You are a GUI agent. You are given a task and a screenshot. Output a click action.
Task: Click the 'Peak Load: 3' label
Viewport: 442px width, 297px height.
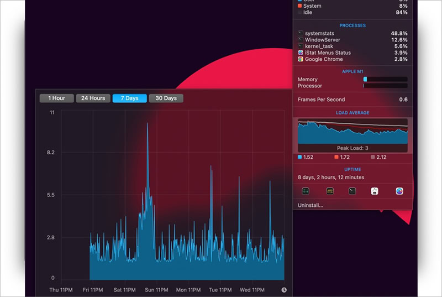[x=352, y=148]
